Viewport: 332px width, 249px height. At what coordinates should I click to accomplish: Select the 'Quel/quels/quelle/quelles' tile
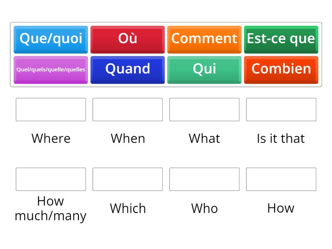click(51, 70)
